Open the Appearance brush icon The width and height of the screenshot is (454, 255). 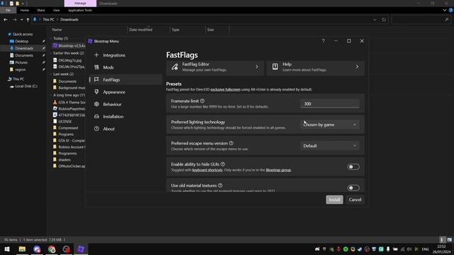[x=96, y=92]
